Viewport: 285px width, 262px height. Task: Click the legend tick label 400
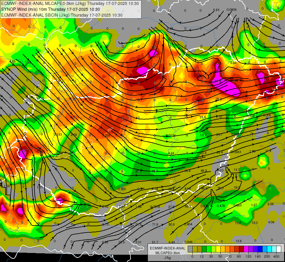point(276,256)
